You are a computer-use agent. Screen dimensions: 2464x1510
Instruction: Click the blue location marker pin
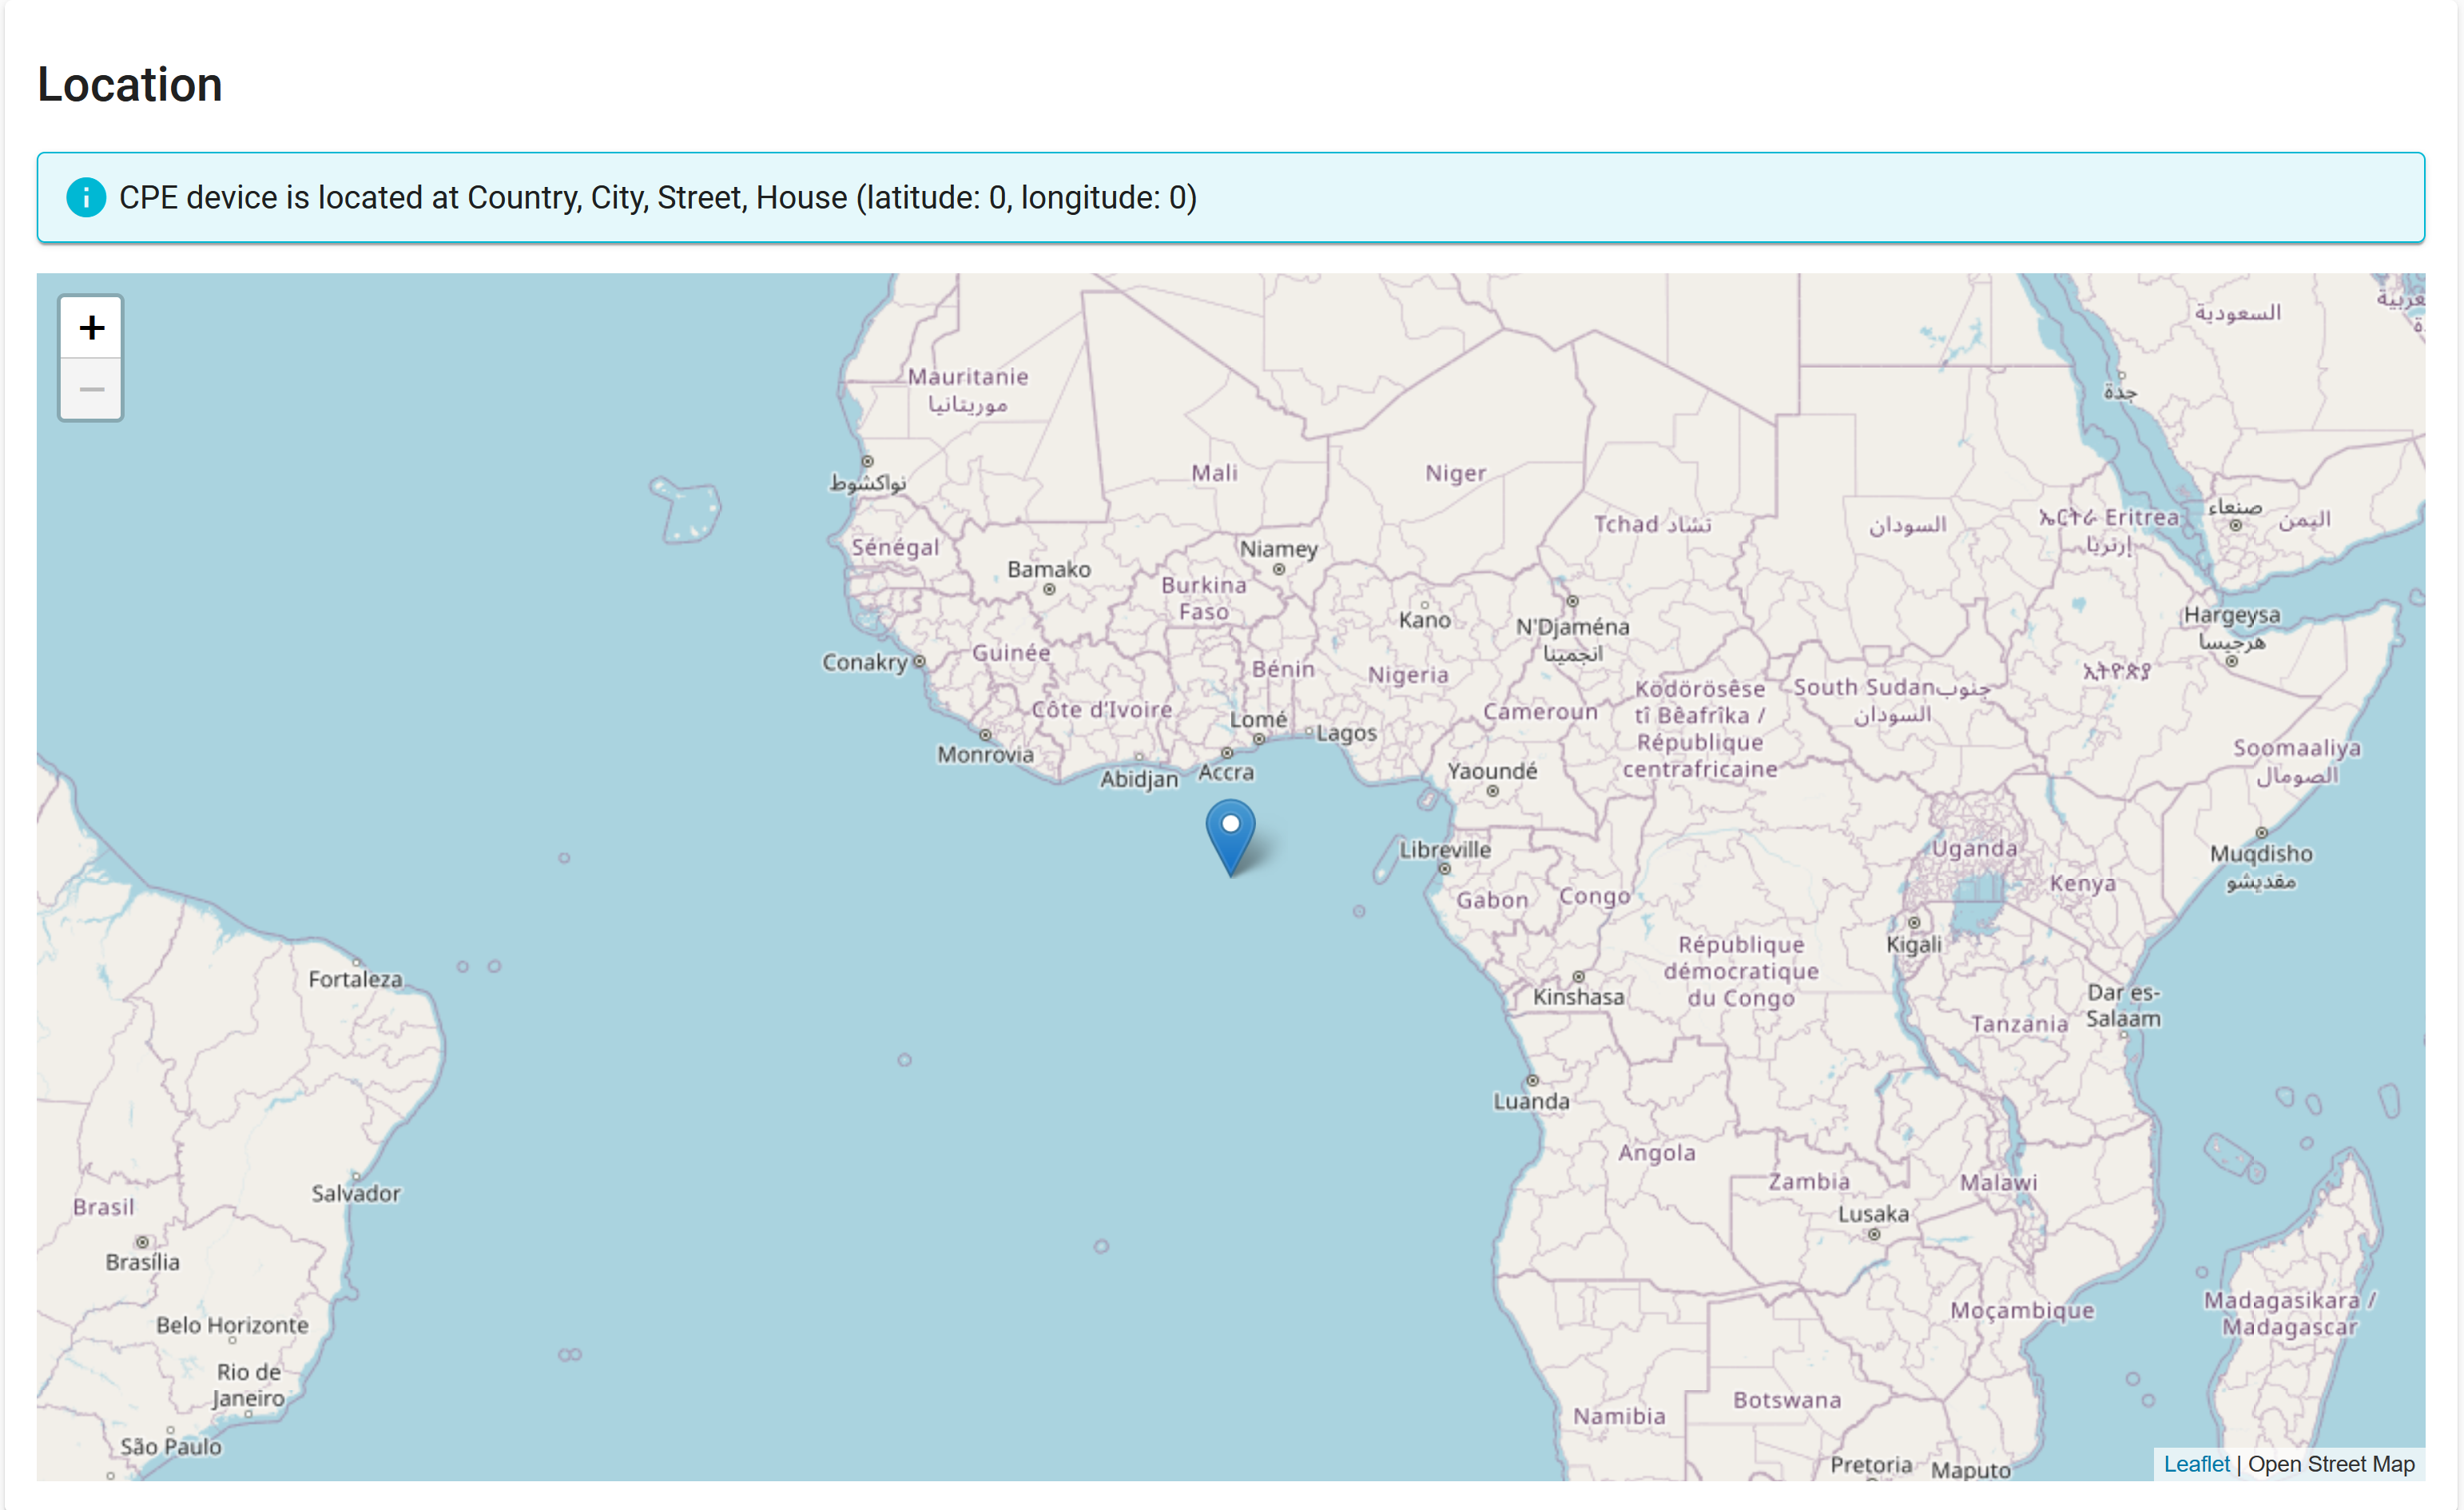click(x=1230, y=833)
